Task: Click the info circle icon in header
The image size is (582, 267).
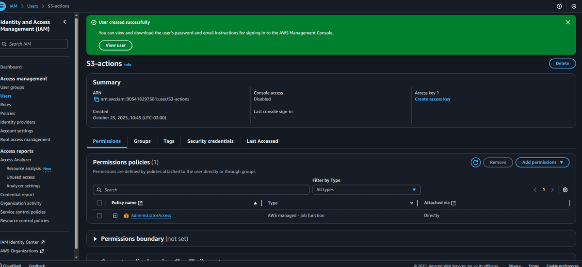Action: [x=559, y=6]
